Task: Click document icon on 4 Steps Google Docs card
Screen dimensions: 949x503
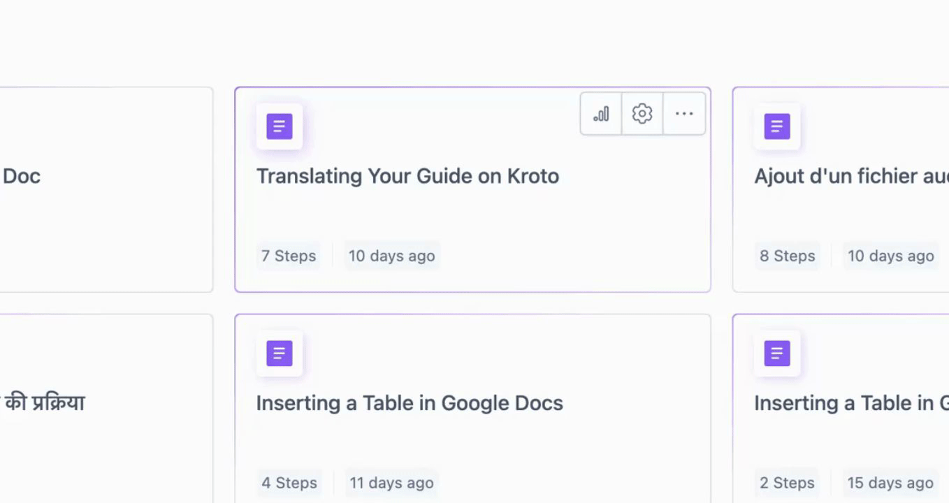Action: (280, 353)
